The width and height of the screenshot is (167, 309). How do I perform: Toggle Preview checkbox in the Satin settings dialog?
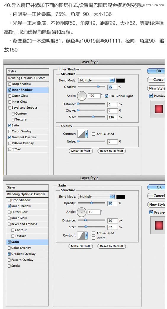tap(151, 212)
